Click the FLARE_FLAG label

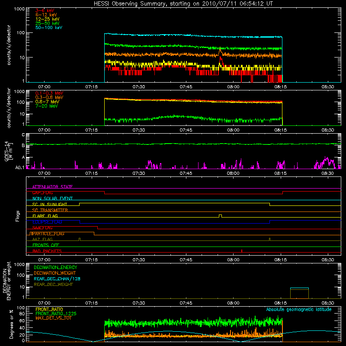[45, 216]
